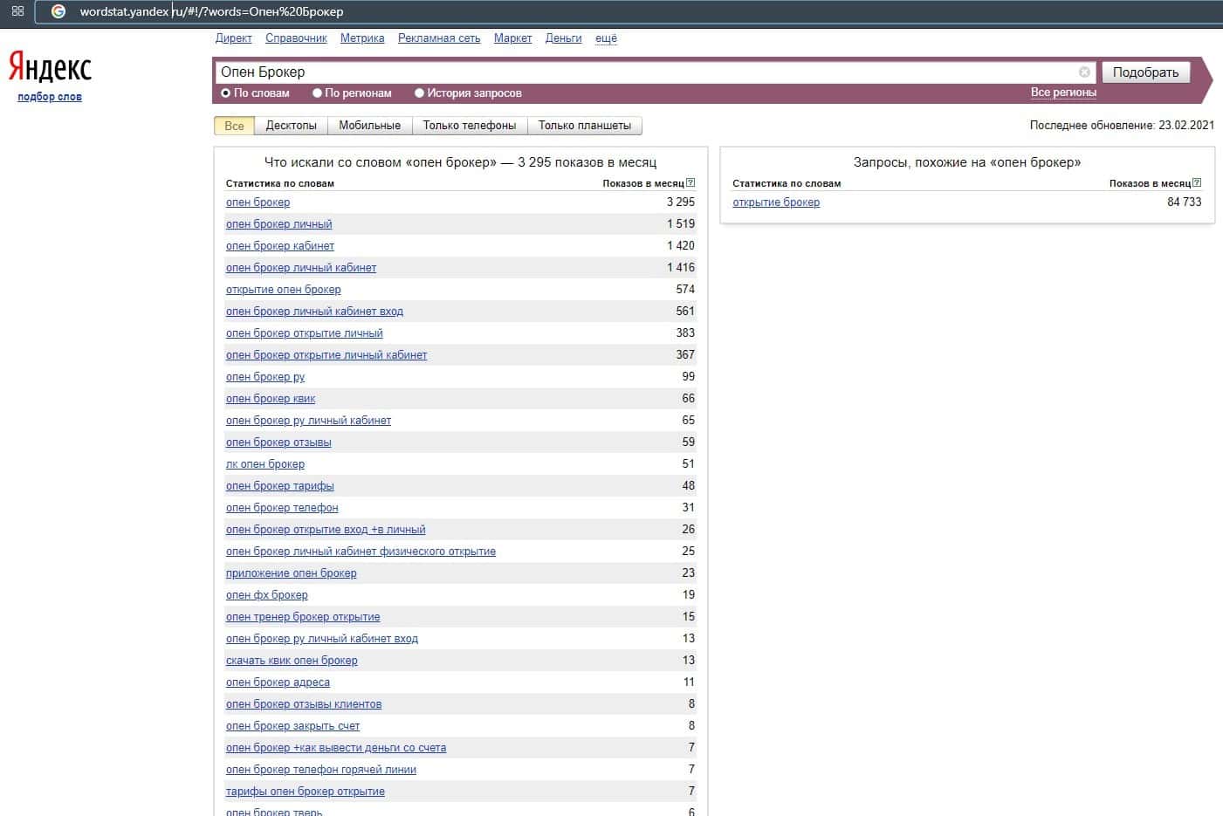Select the История запросов radio button
Viewport: 1223px width, 816px height.
point(420,93)
